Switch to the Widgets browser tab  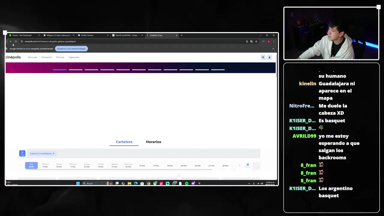click(x=58, y=35)
